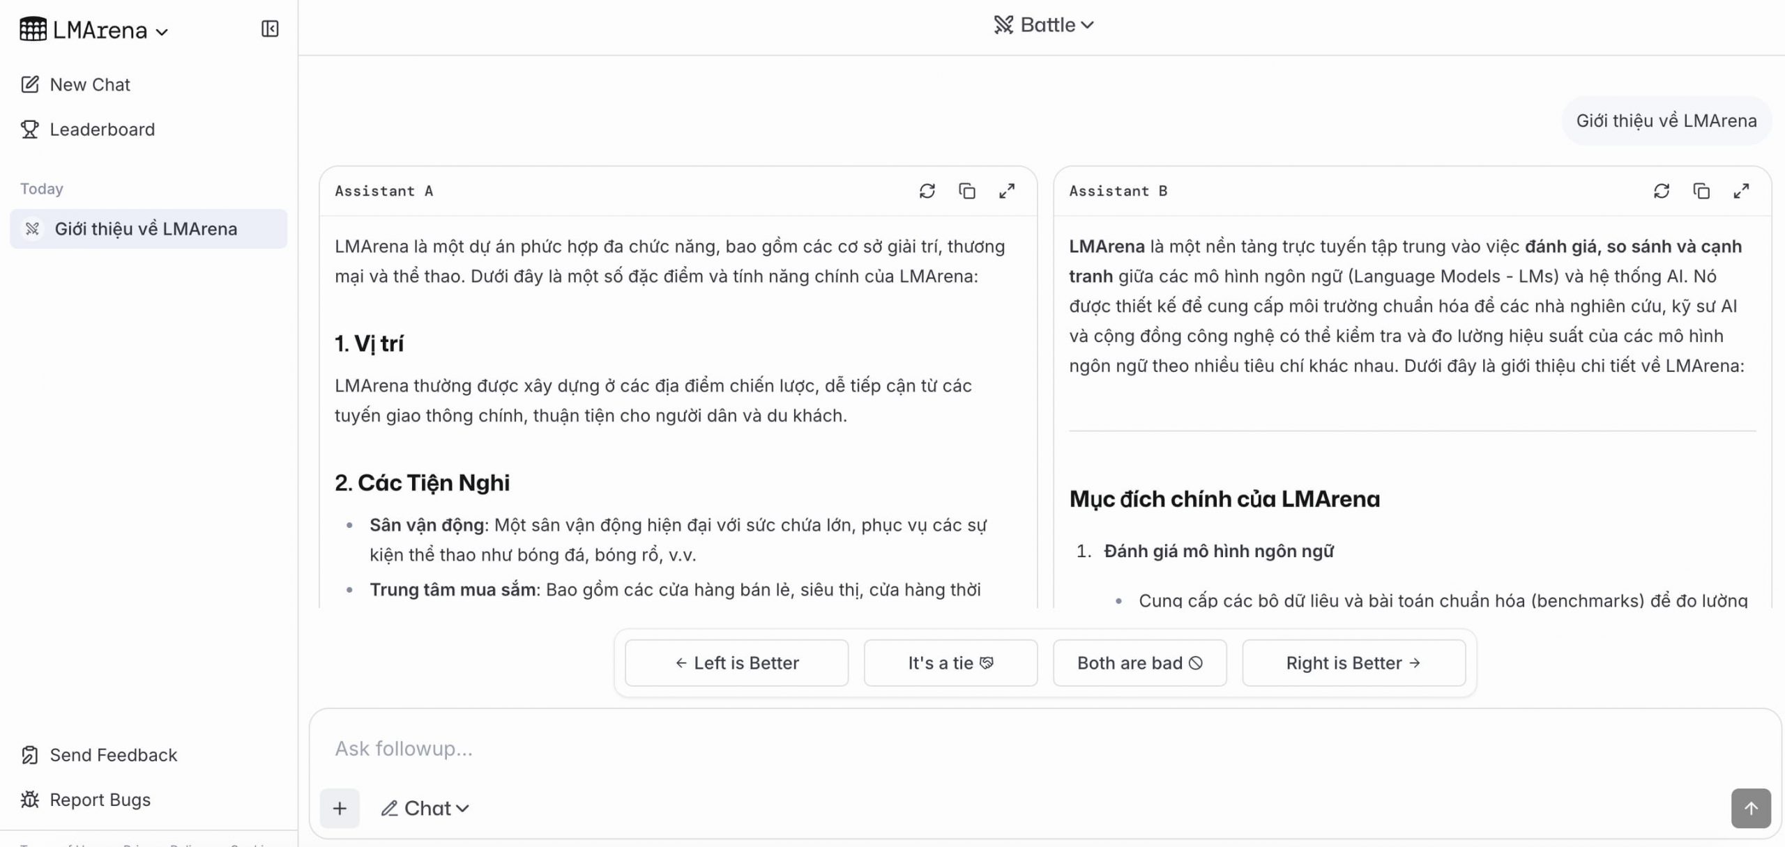Regenerate Assistant B response
This screenshot has width=1785, height=847.
tap(1662, 191)
